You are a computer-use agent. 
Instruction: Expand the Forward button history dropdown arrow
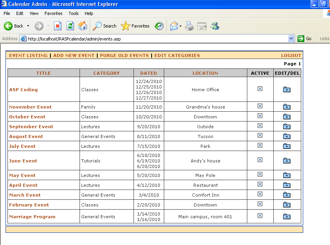(x=48, y=26)
